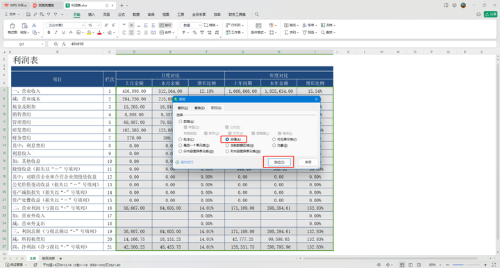Click the zoom slider in status bar
Screen dimensions: 500x268
pyautogui.click(x=466, y=265)
